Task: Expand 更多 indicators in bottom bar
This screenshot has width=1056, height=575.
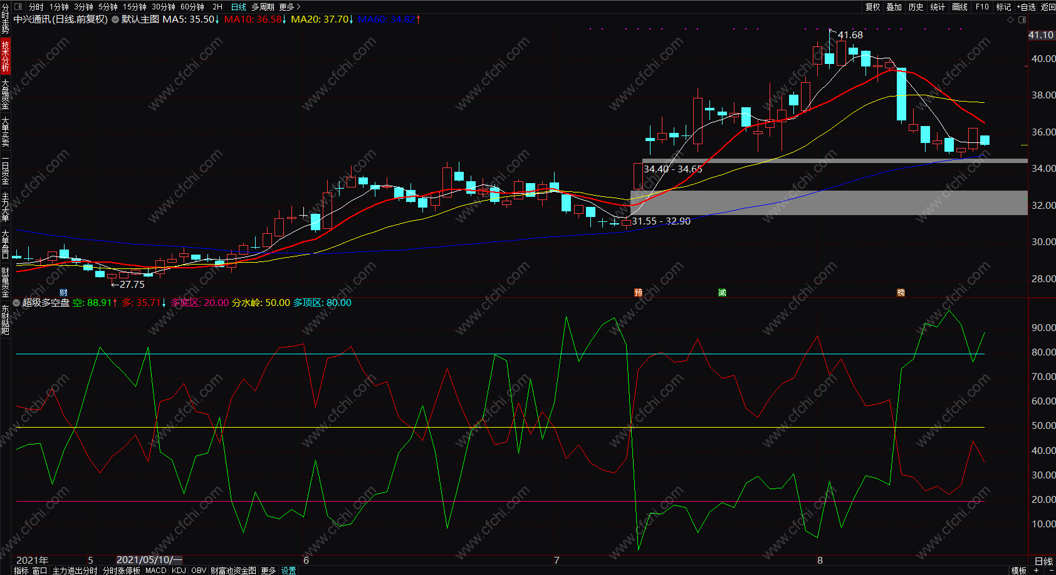Action: pos(268,571)
